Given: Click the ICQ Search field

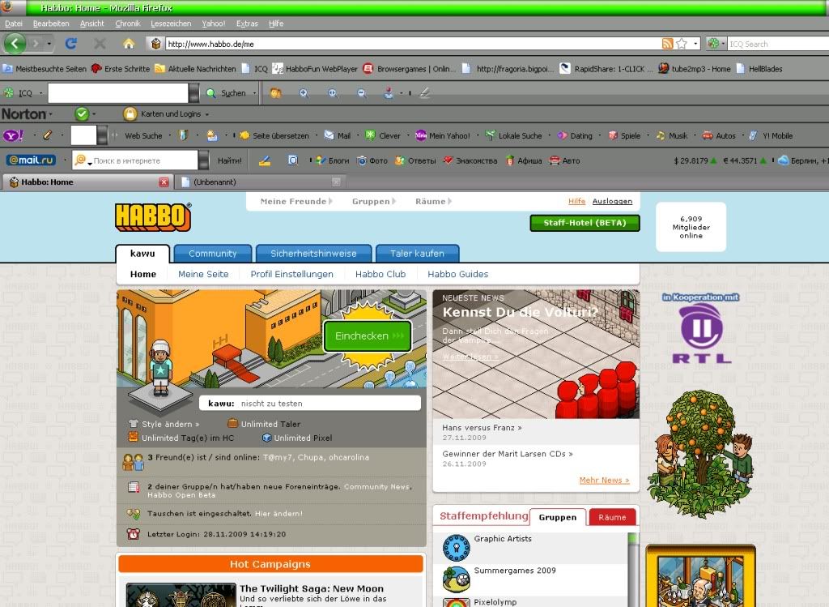Looking at the screenshot, I should tap(778, 44).
